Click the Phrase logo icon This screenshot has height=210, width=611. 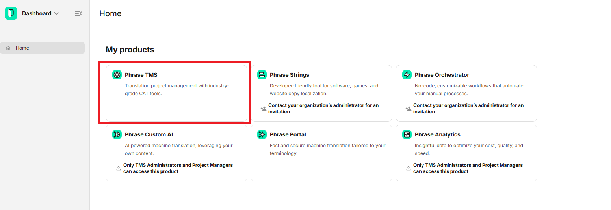pos(11,13)
